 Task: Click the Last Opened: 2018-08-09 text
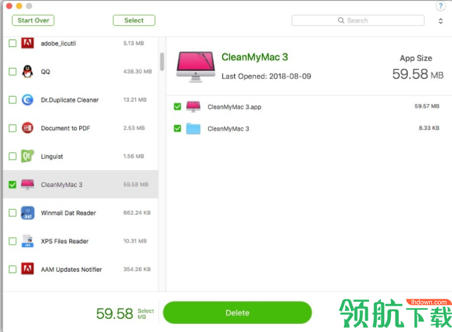pos(266,76)
